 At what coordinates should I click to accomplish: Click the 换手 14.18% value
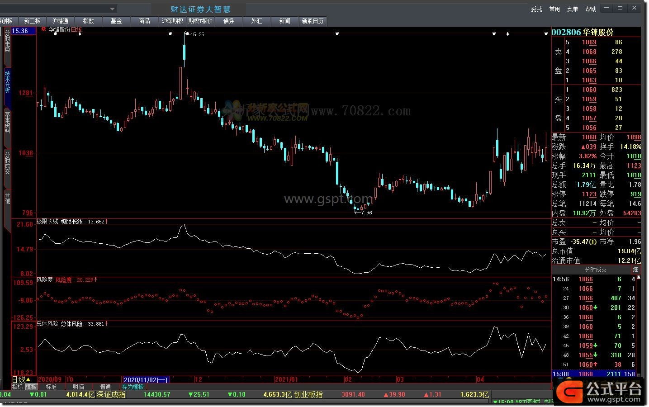coord(630,147)
